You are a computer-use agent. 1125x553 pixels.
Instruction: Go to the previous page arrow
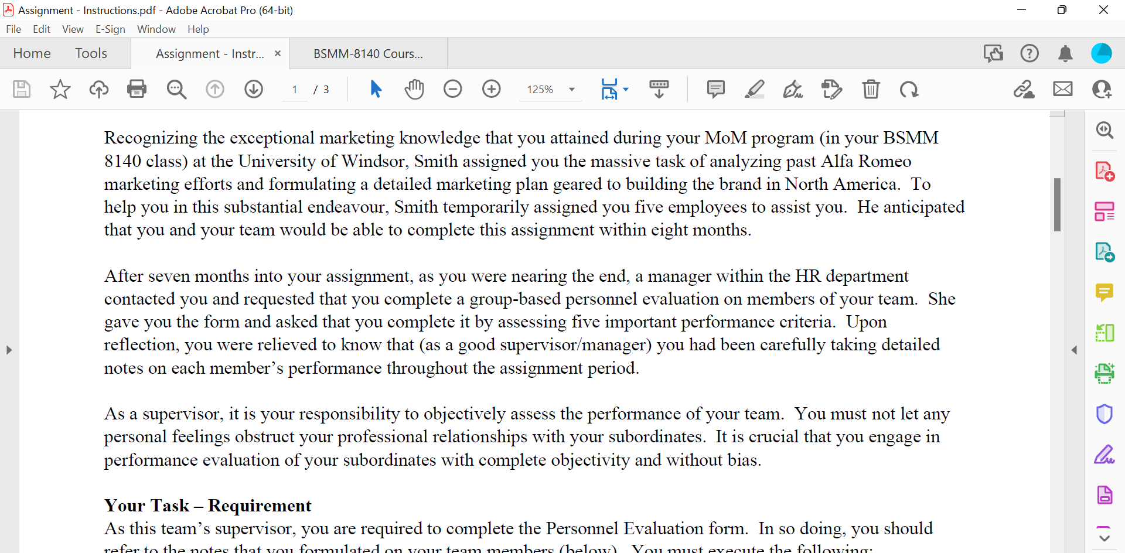coord(215,89)
